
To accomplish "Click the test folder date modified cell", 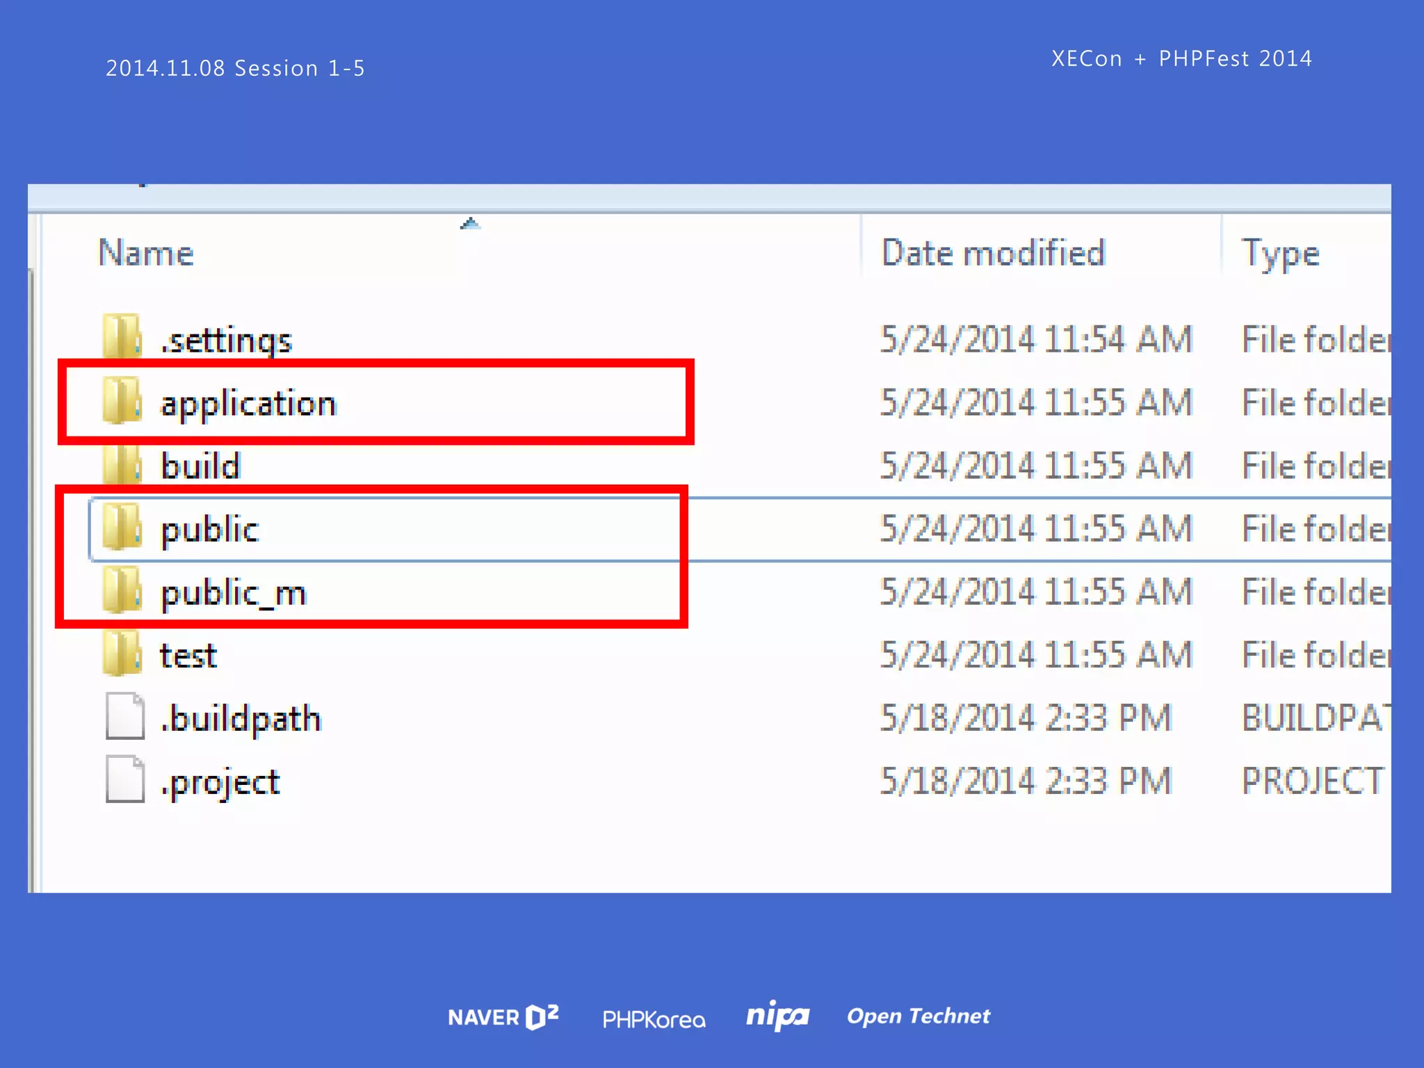I will pyautogui.click(x=1036, y=655).
